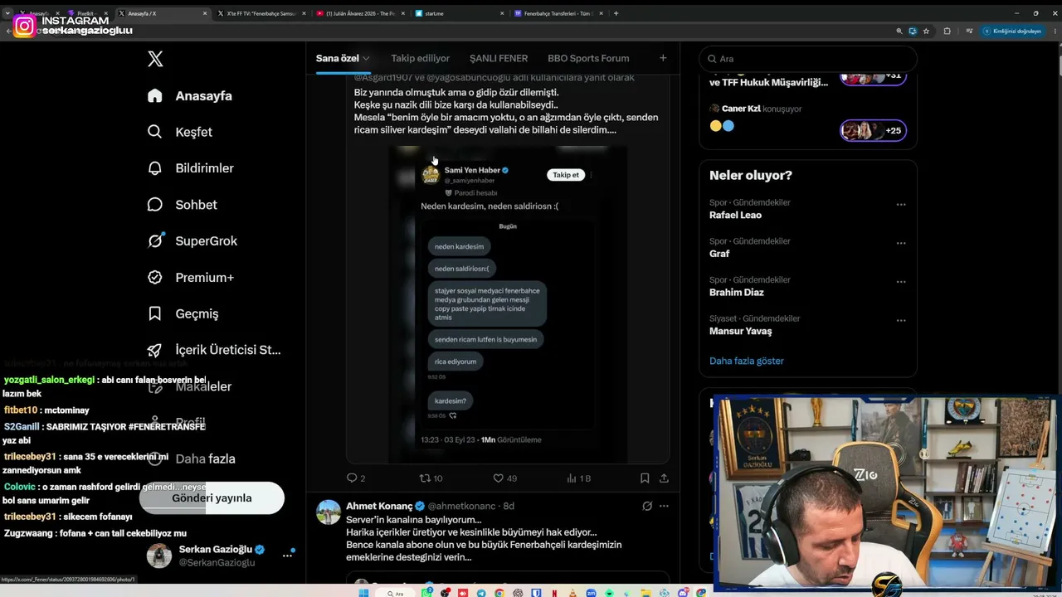Bookmark the post with the screenshot
Image resolution: width=1062 pixels, height=597 pixels.
(645, 478)
